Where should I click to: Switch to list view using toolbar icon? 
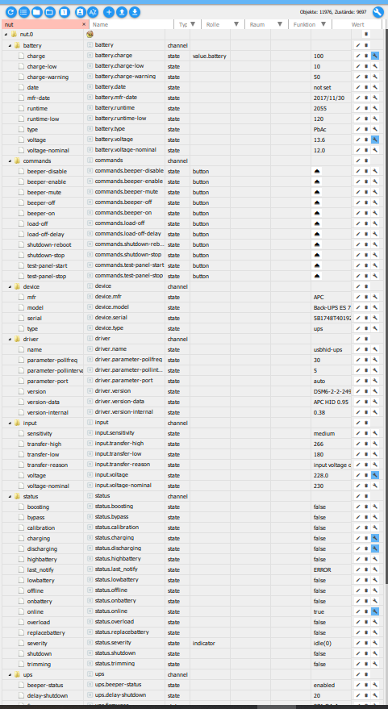coord(24,12)
